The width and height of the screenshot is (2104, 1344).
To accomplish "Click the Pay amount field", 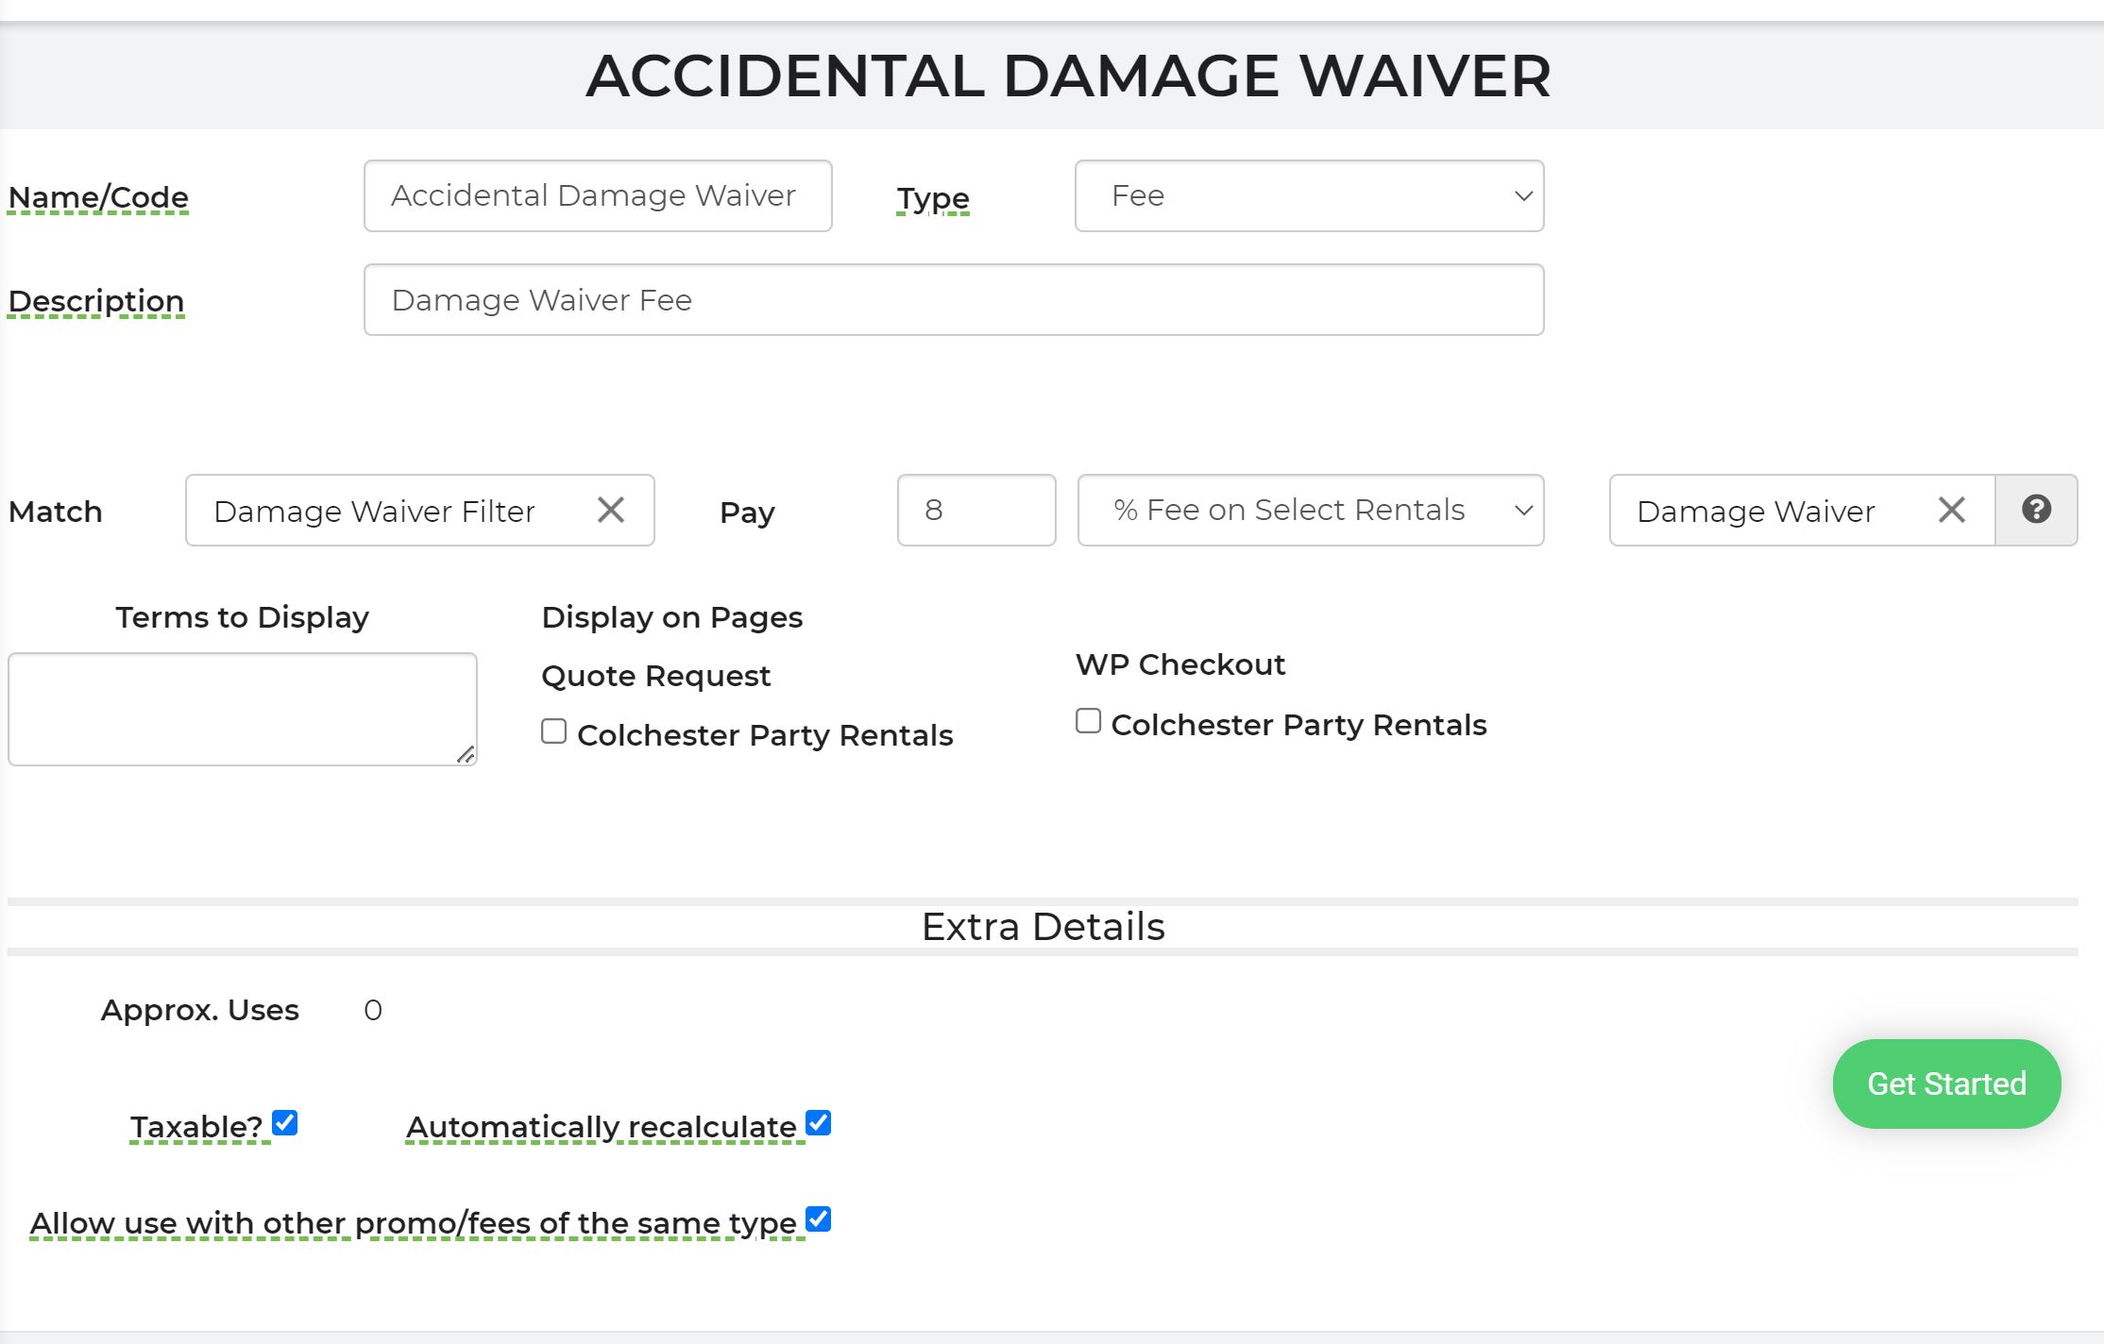I will 976,511.
